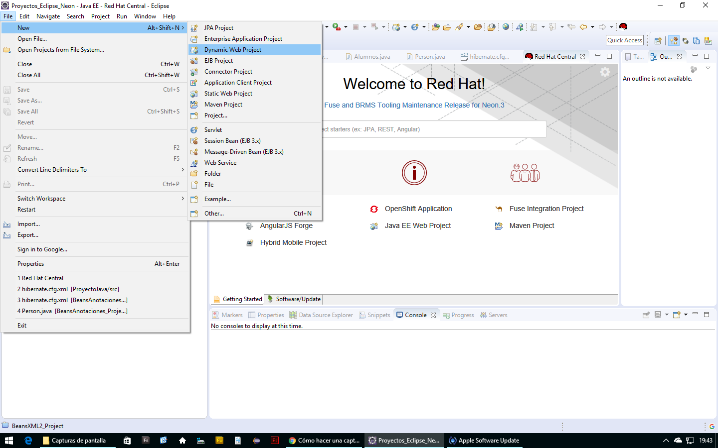Choose Restart from the File menu

pyautogui.click(x=96, y=210)
